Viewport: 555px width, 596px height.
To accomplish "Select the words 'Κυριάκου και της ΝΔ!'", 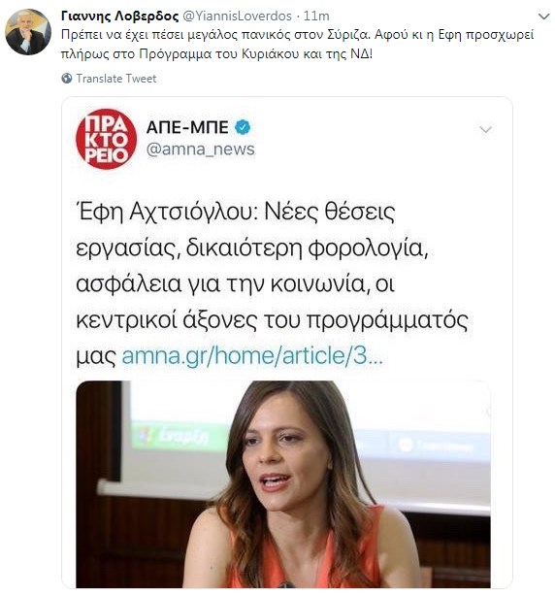I will (x=307, y=54).
